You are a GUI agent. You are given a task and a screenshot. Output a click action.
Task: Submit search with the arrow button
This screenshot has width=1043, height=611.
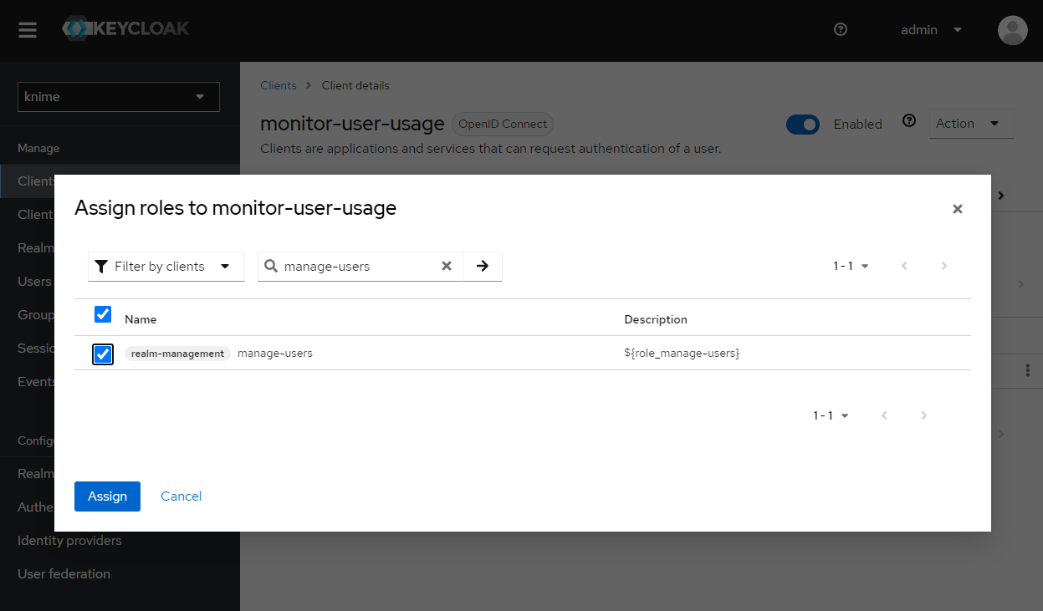pos(483,266)
